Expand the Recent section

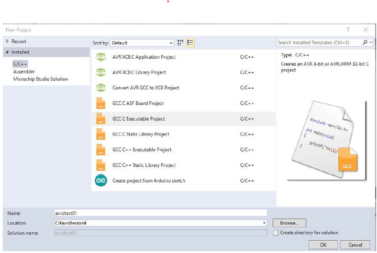point(8,41)
